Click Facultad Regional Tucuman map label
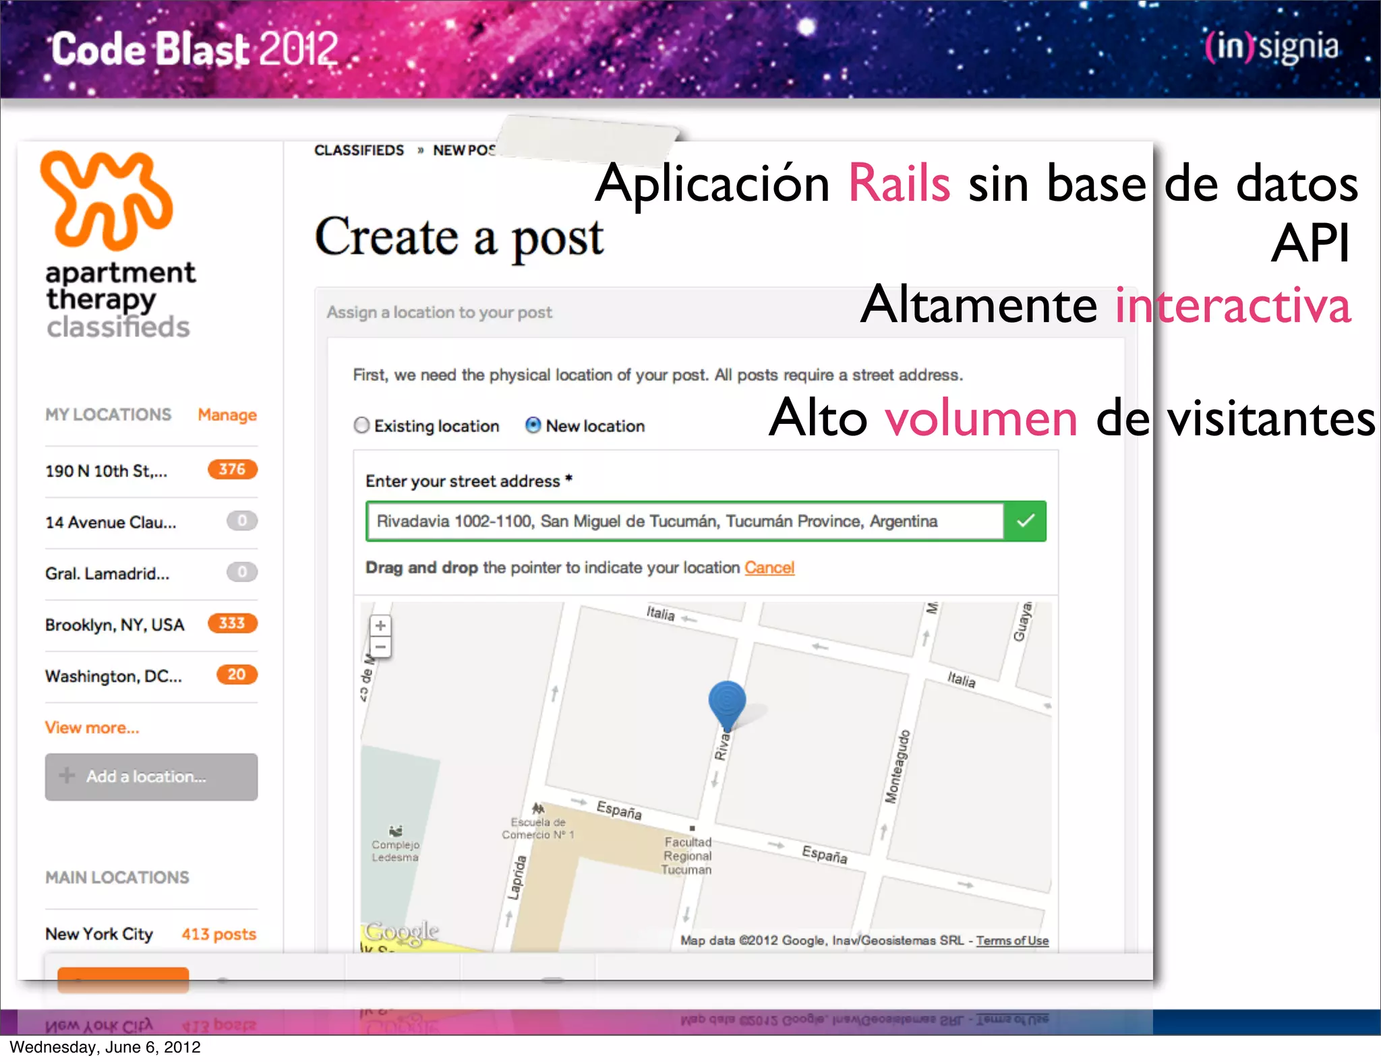Image resolution: width=1381 pixels, height=1062 pixels. [x=687, y=856]
